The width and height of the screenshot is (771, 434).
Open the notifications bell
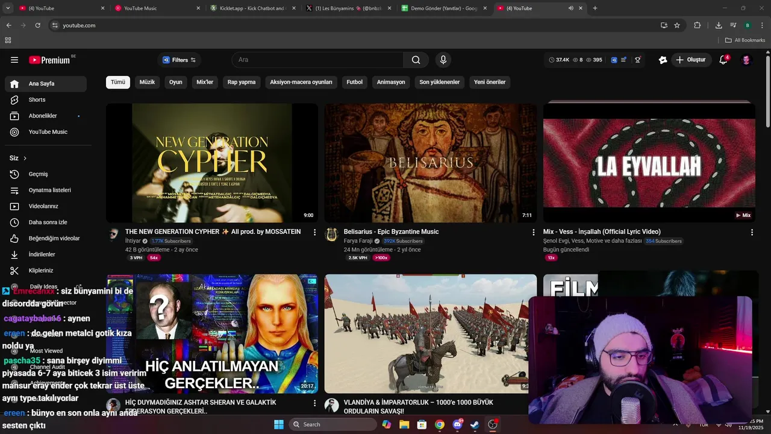click(723, 60)
